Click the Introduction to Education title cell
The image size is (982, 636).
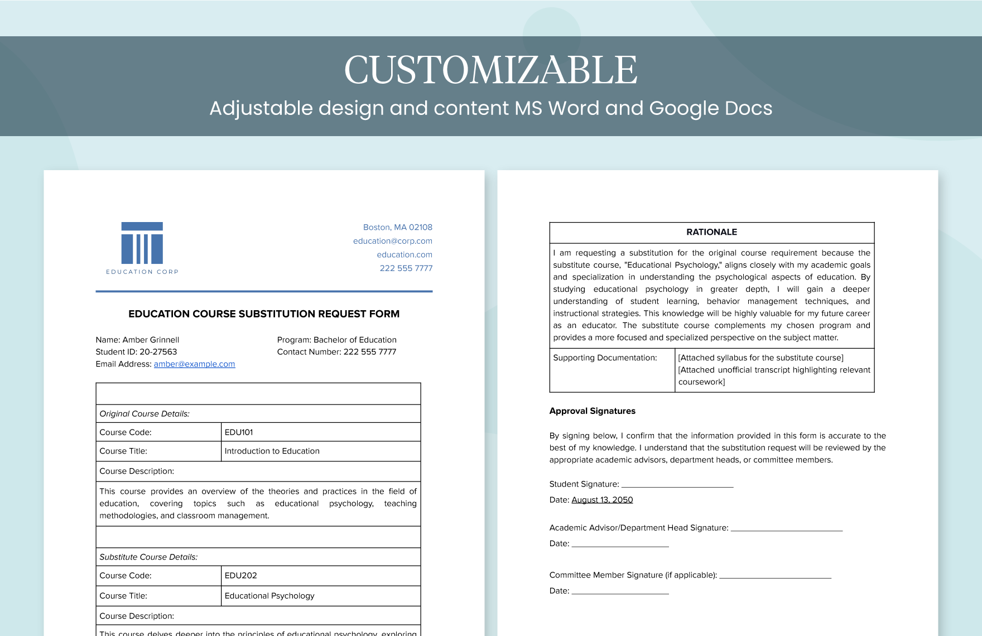272,451
